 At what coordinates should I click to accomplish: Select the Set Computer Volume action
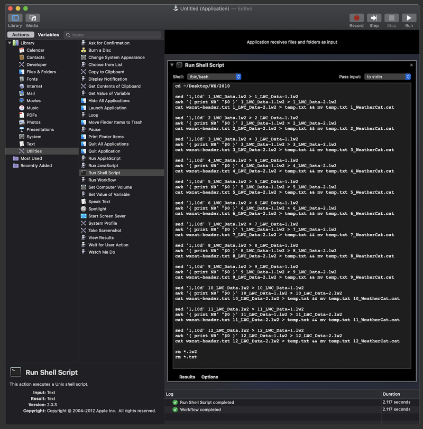[110, 187]
